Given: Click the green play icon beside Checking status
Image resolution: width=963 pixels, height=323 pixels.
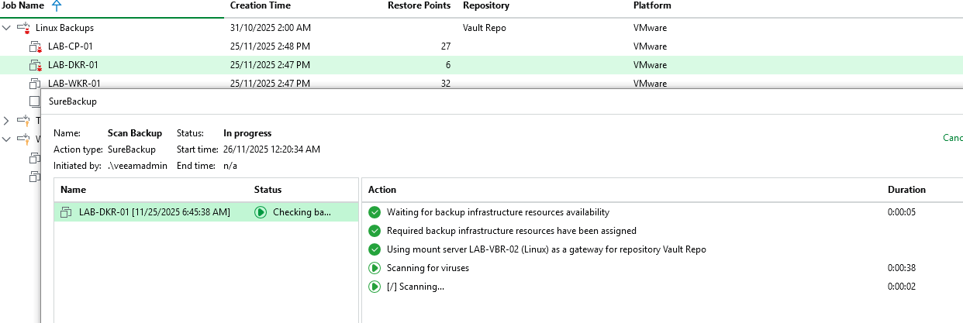Looking at the screenshot, I should click(x=261, y=212).
